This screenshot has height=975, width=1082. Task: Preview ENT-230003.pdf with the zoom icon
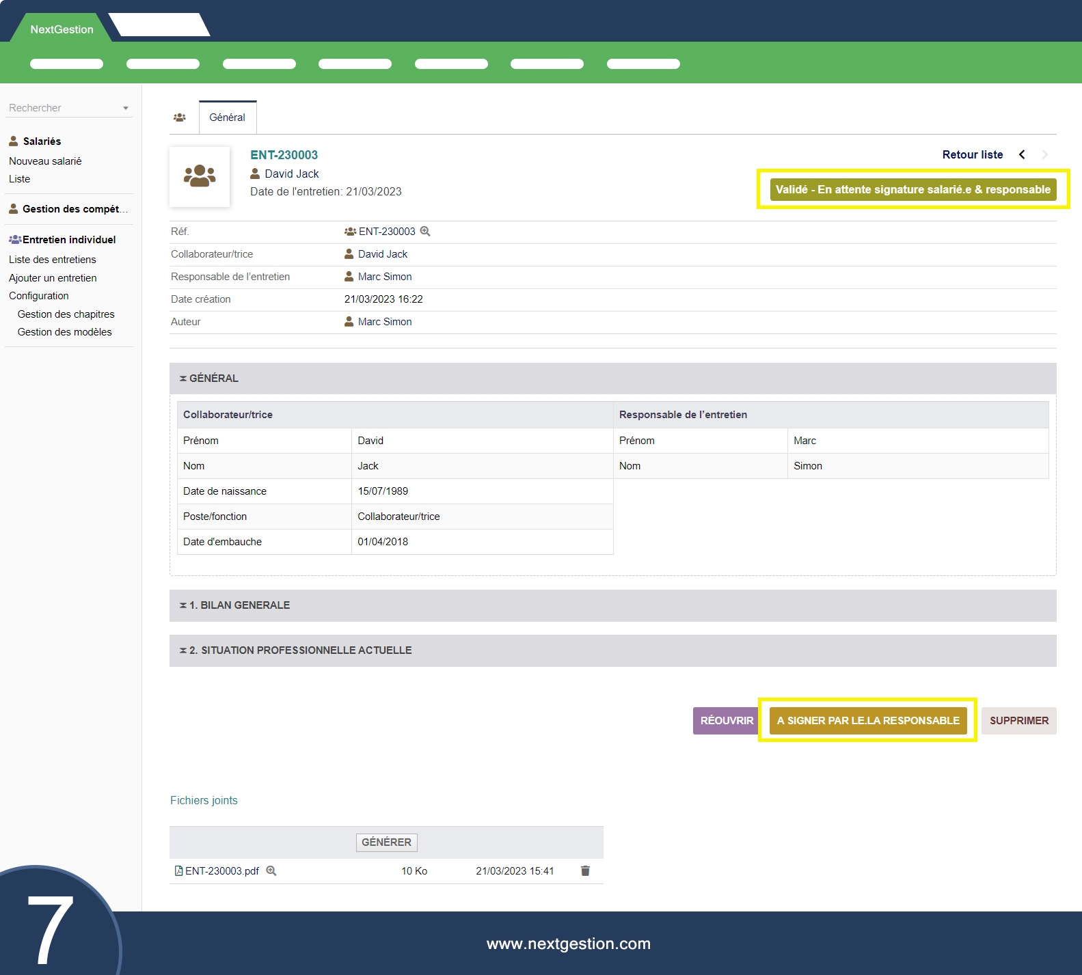click(x=271, y=871)
